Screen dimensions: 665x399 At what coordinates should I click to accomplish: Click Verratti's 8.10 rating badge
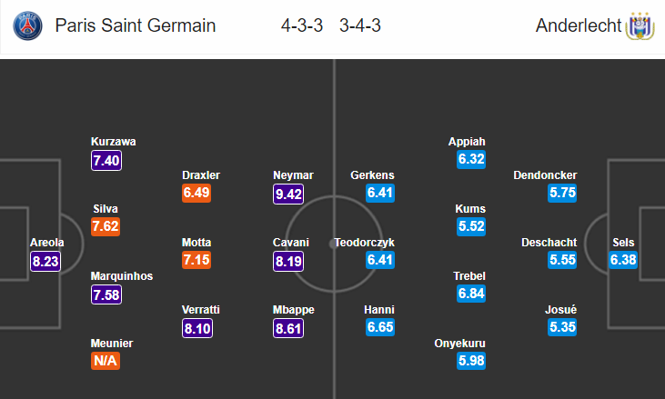pos(197,328)
